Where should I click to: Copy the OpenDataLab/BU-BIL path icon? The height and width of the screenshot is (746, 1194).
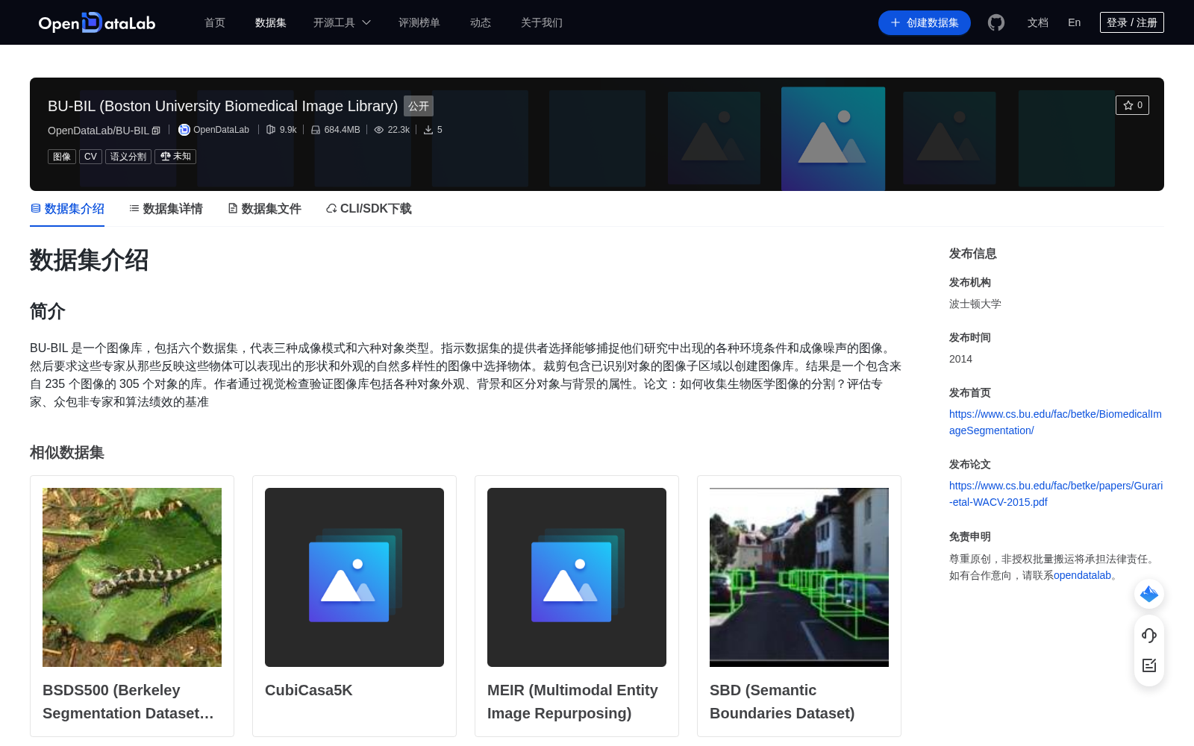pyautogui.click(x=156, y=131)
